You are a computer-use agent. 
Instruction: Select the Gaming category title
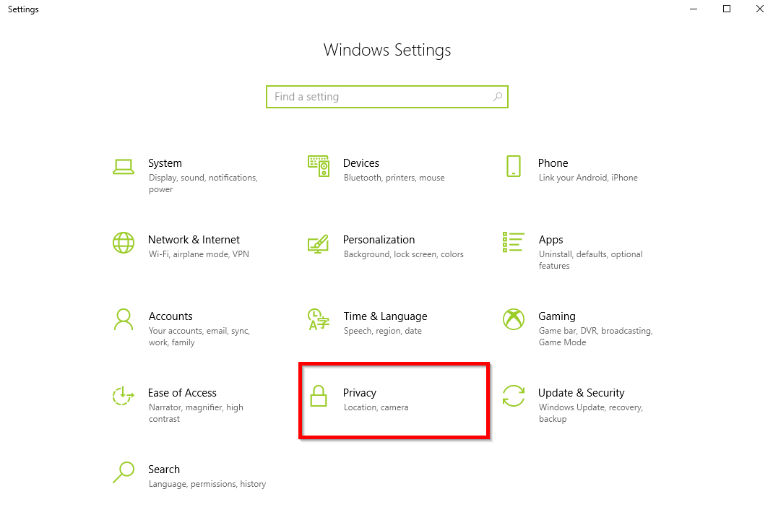[x=556, y=316]
